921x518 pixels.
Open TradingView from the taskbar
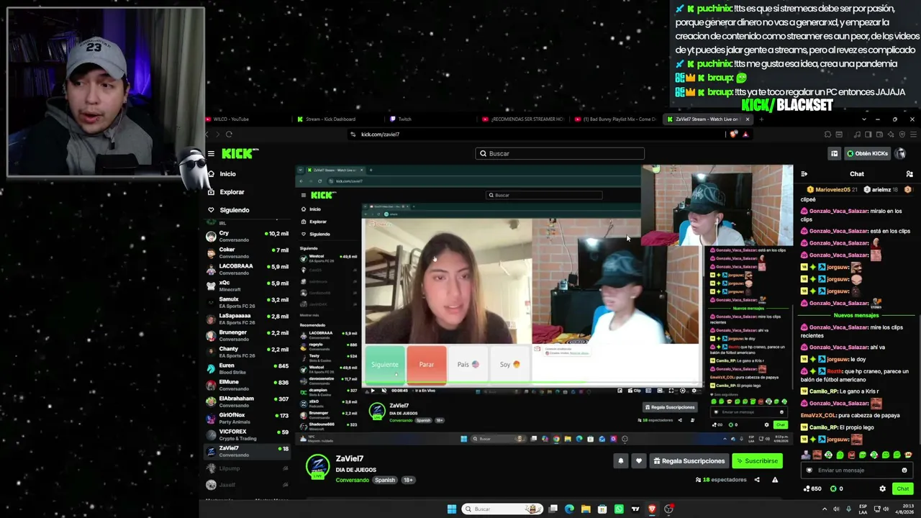click(635, 509)
